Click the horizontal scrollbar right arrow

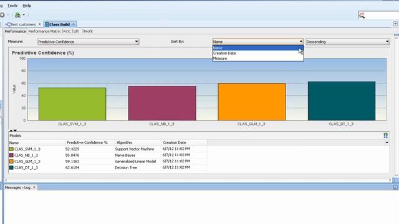(x=390, y=180)
